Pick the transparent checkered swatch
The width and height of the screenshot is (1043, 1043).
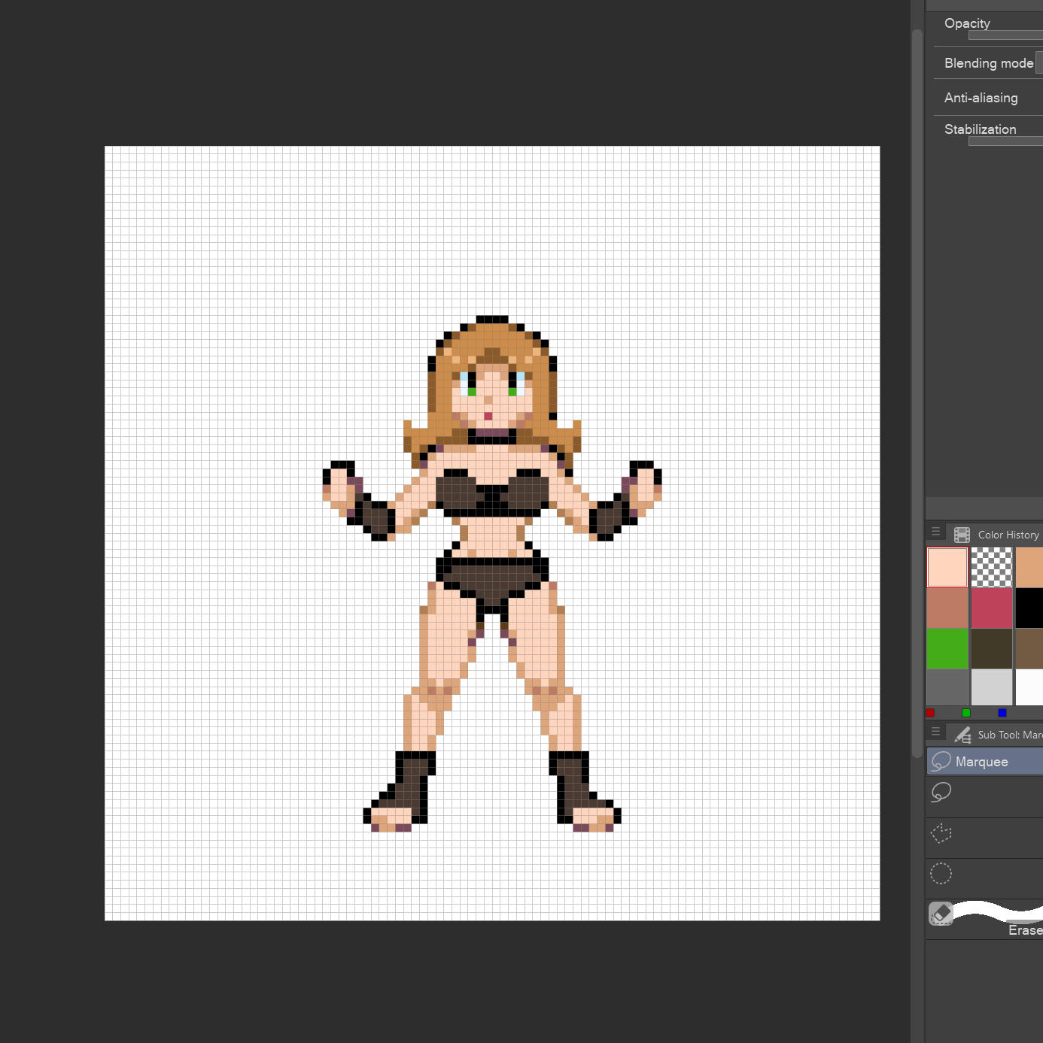click(991, 567)
